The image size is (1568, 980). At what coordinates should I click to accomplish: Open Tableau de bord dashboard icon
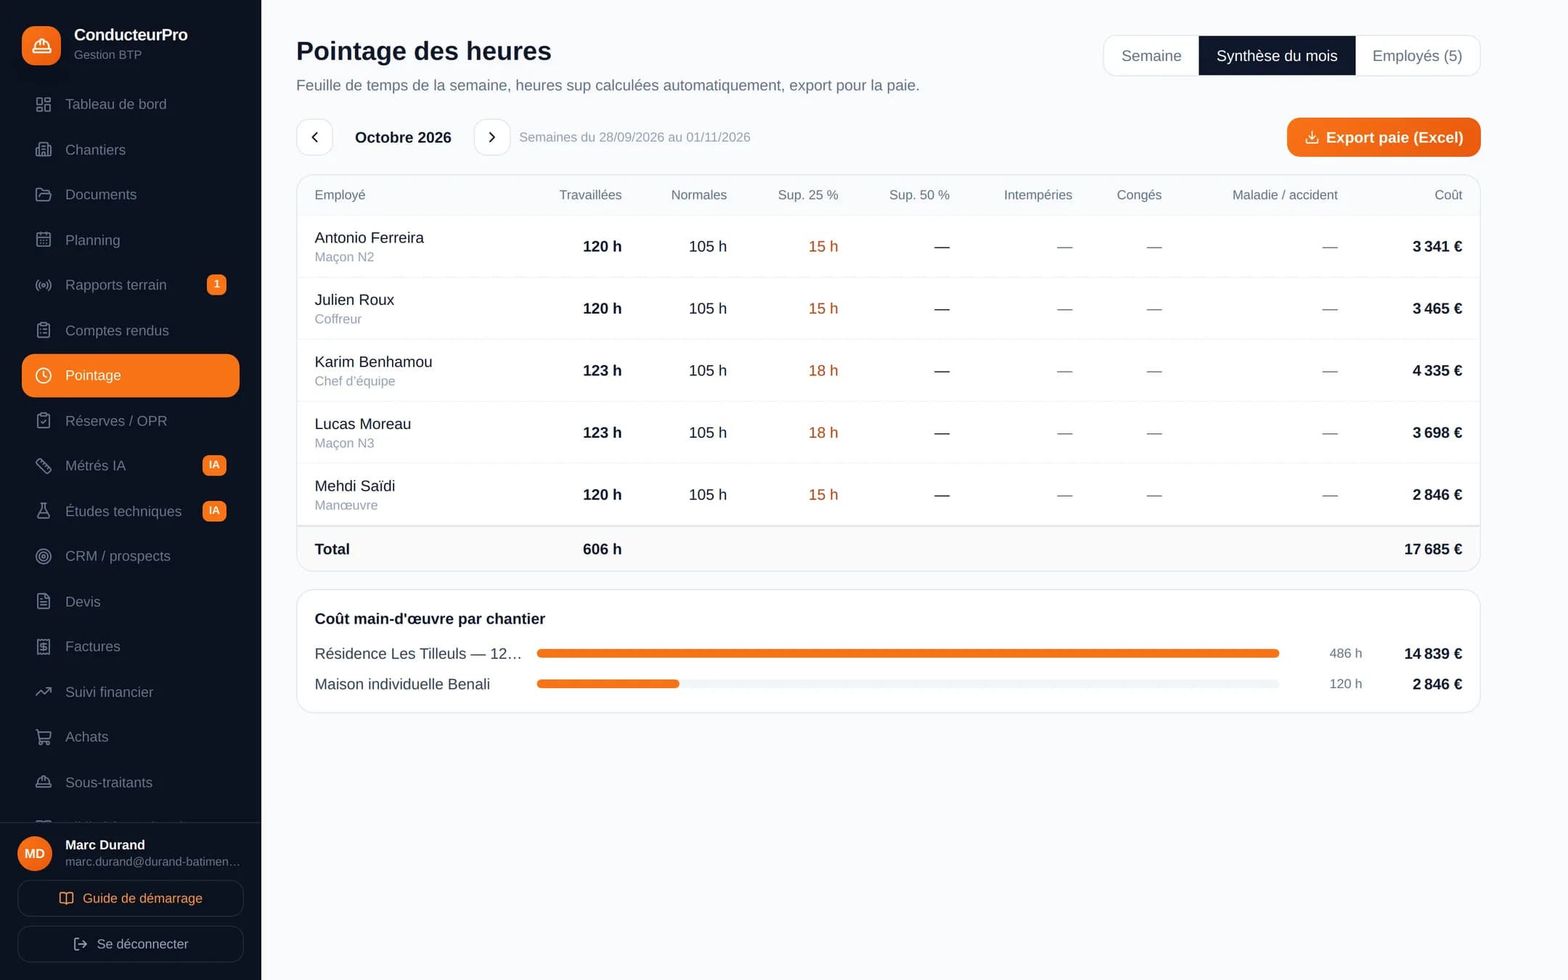pos(44,105)
